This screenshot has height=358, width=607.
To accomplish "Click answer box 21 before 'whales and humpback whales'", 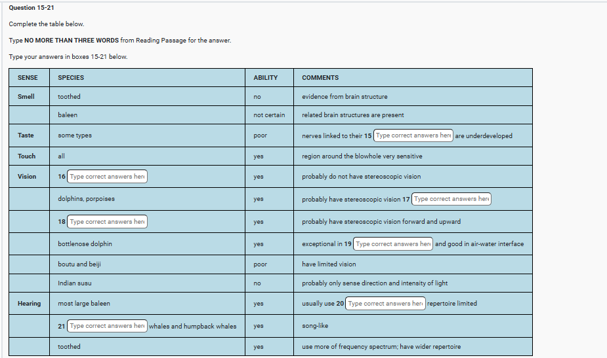I will click(107, 326).
